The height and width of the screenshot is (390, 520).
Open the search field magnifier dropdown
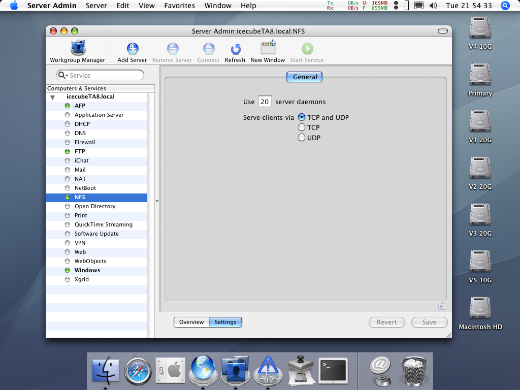coord(62,75)
